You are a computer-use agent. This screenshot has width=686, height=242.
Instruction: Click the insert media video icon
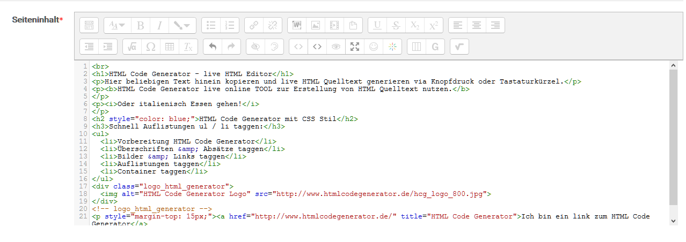point(334,25)
